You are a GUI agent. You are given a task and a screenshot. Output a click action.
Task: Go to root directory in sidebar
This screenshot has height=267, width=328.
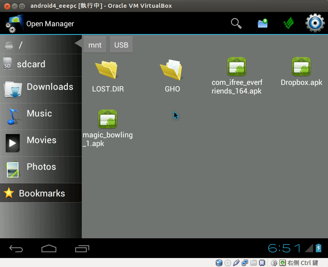(41, 44)
